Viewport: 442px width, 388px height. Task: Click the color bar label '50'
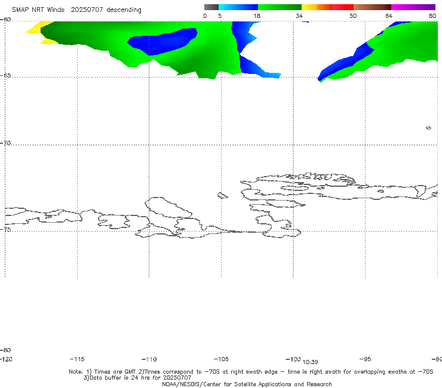(x=353, y=16)
